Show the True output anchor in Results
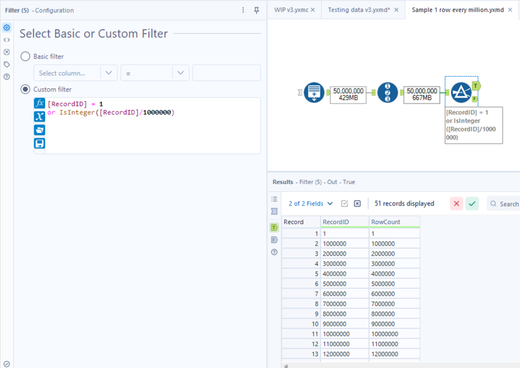 pyautogui.click(x=274, y=227)
